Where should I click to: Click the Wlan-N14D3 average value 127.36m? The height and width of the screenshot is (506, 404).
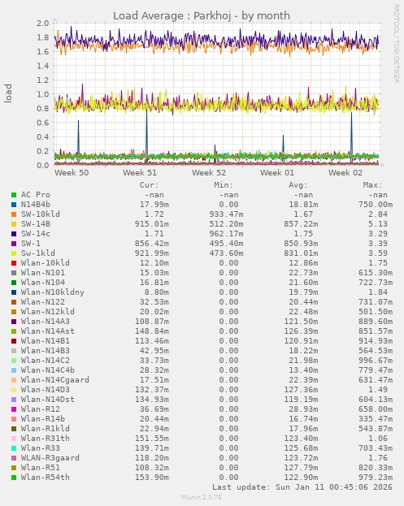coord(301,390)
